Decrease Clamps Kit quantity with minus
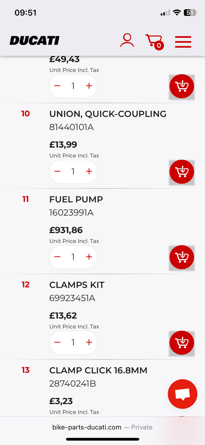 (57, 342)
